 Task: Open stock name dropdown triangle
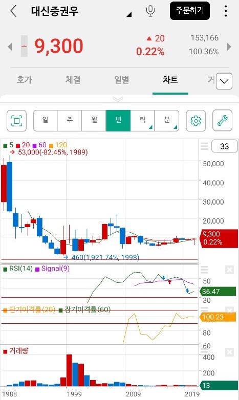coord(129,14)
